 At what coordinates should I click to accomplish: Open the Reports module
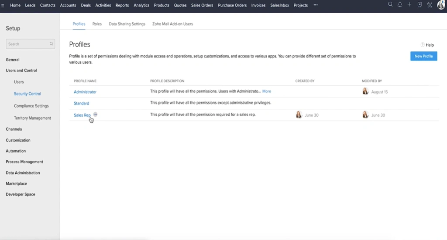(122, 5)
